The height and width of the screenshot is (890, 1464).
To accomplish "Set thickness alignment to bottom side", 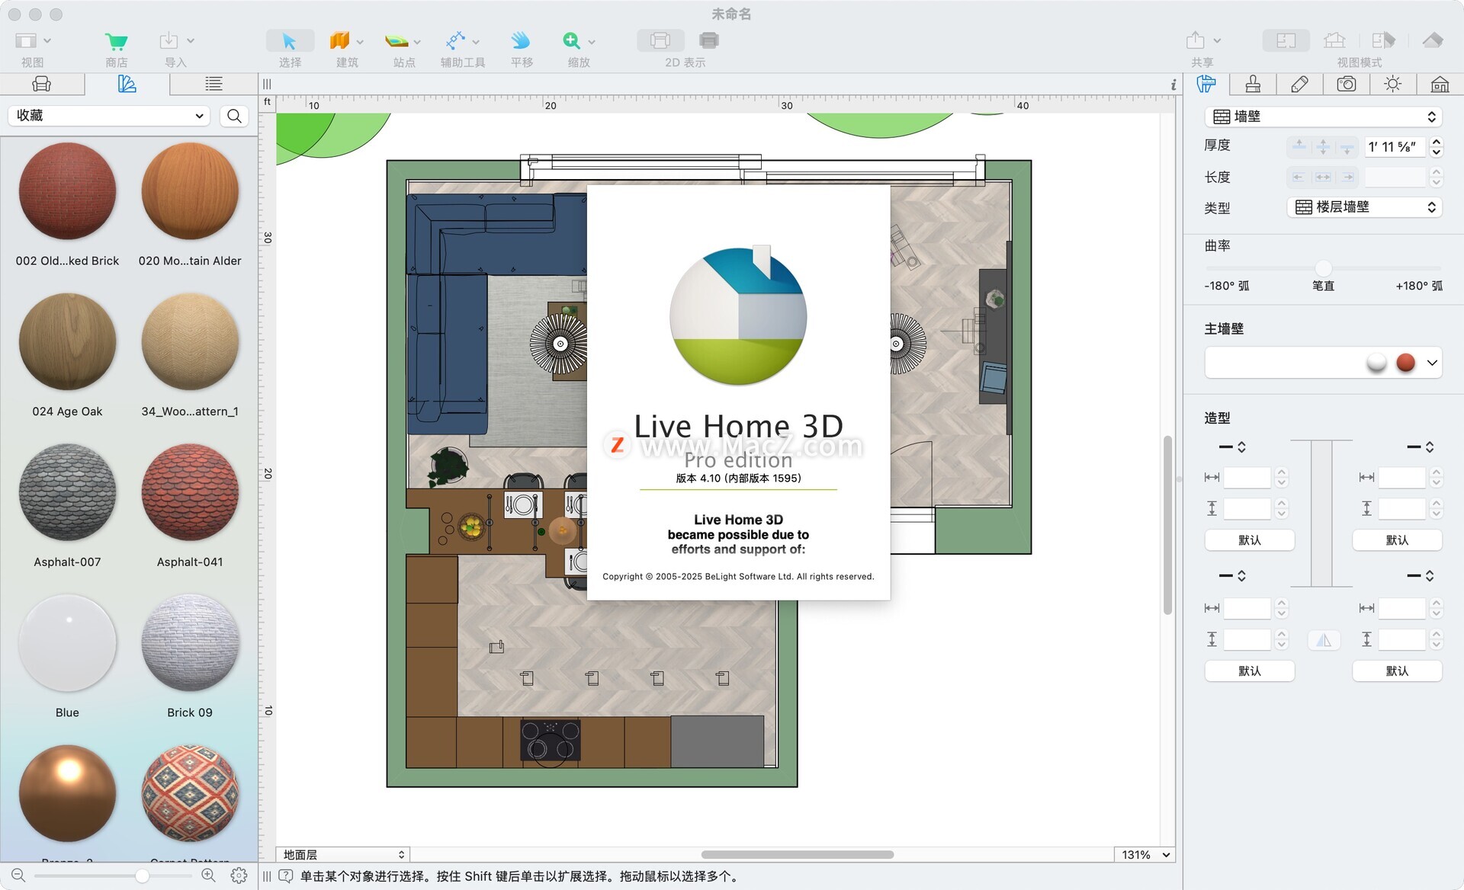I will (x=1347, y=146).
